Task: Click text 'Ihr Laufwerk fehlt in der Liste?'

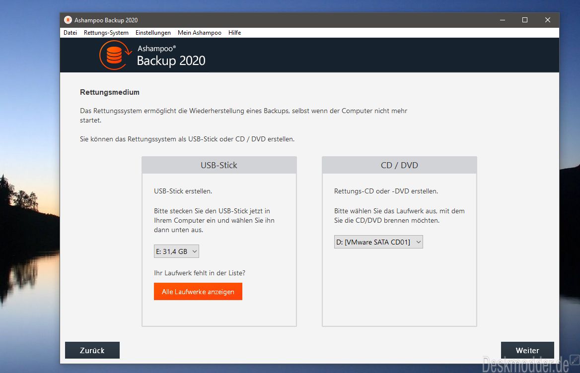Action: pos(200,273)
